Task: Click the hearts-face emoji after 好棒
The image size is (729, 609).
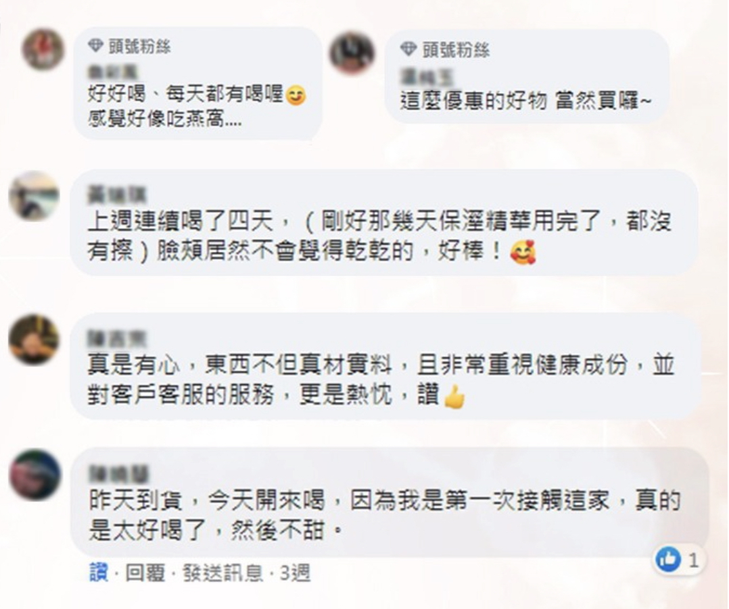Action: 523,253
